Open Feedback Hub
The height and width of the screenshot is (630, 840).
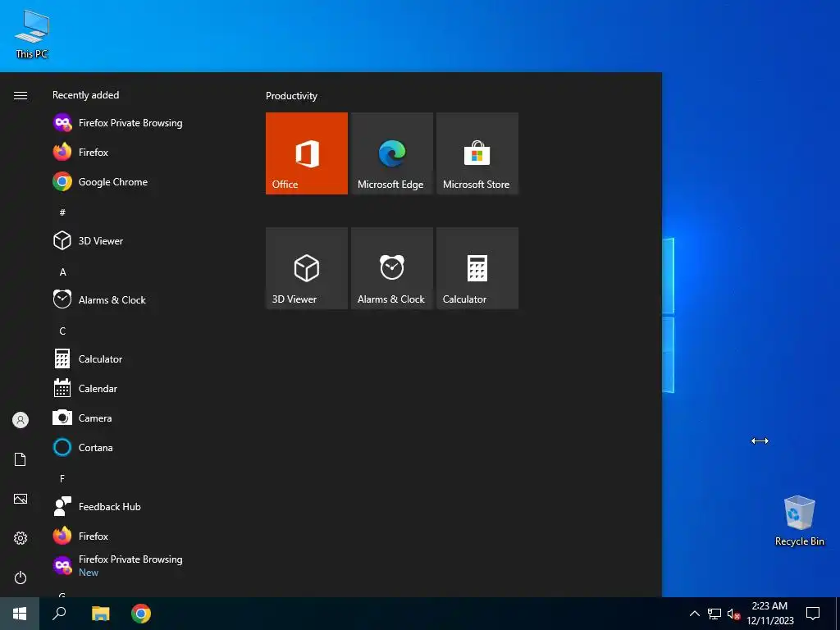click(144, 506)
